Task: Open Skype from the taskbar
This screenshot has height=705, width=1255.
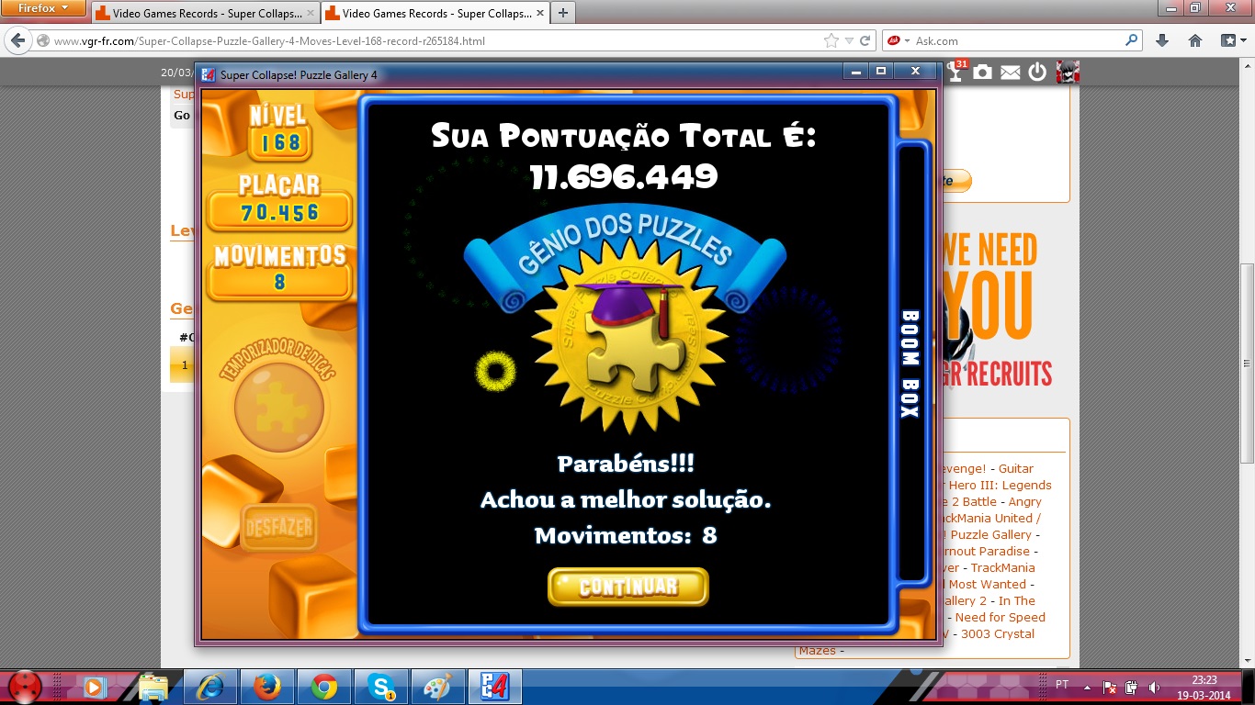Action: click(381, 687)
